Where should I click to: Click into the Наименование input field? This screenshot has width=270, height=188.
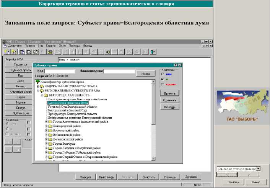click(x=119, y=71)
